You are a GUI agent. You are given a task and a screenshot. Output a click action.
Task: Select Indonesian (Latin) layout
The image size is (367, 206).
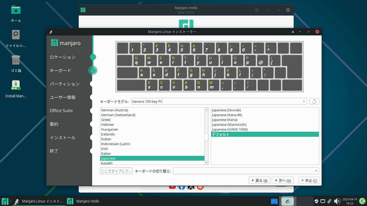point(152,144)
